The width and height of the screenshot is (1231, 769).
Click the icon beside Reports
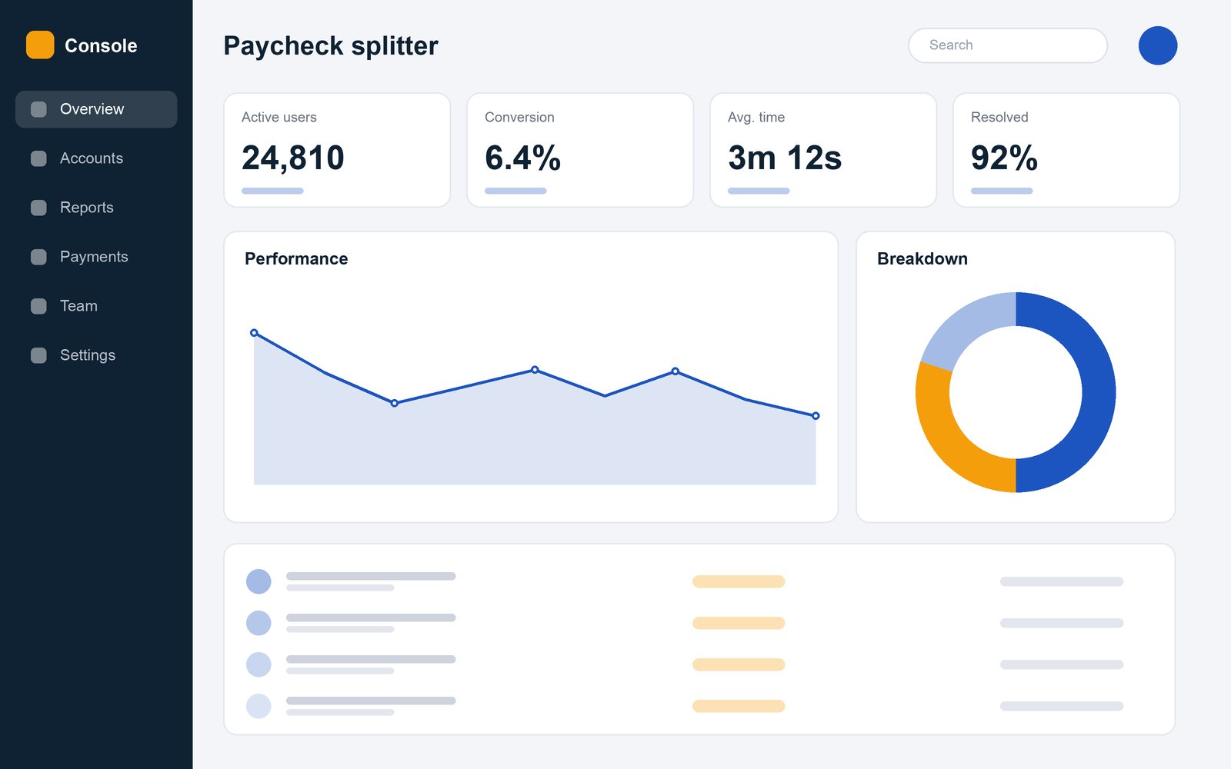[38, 208]
